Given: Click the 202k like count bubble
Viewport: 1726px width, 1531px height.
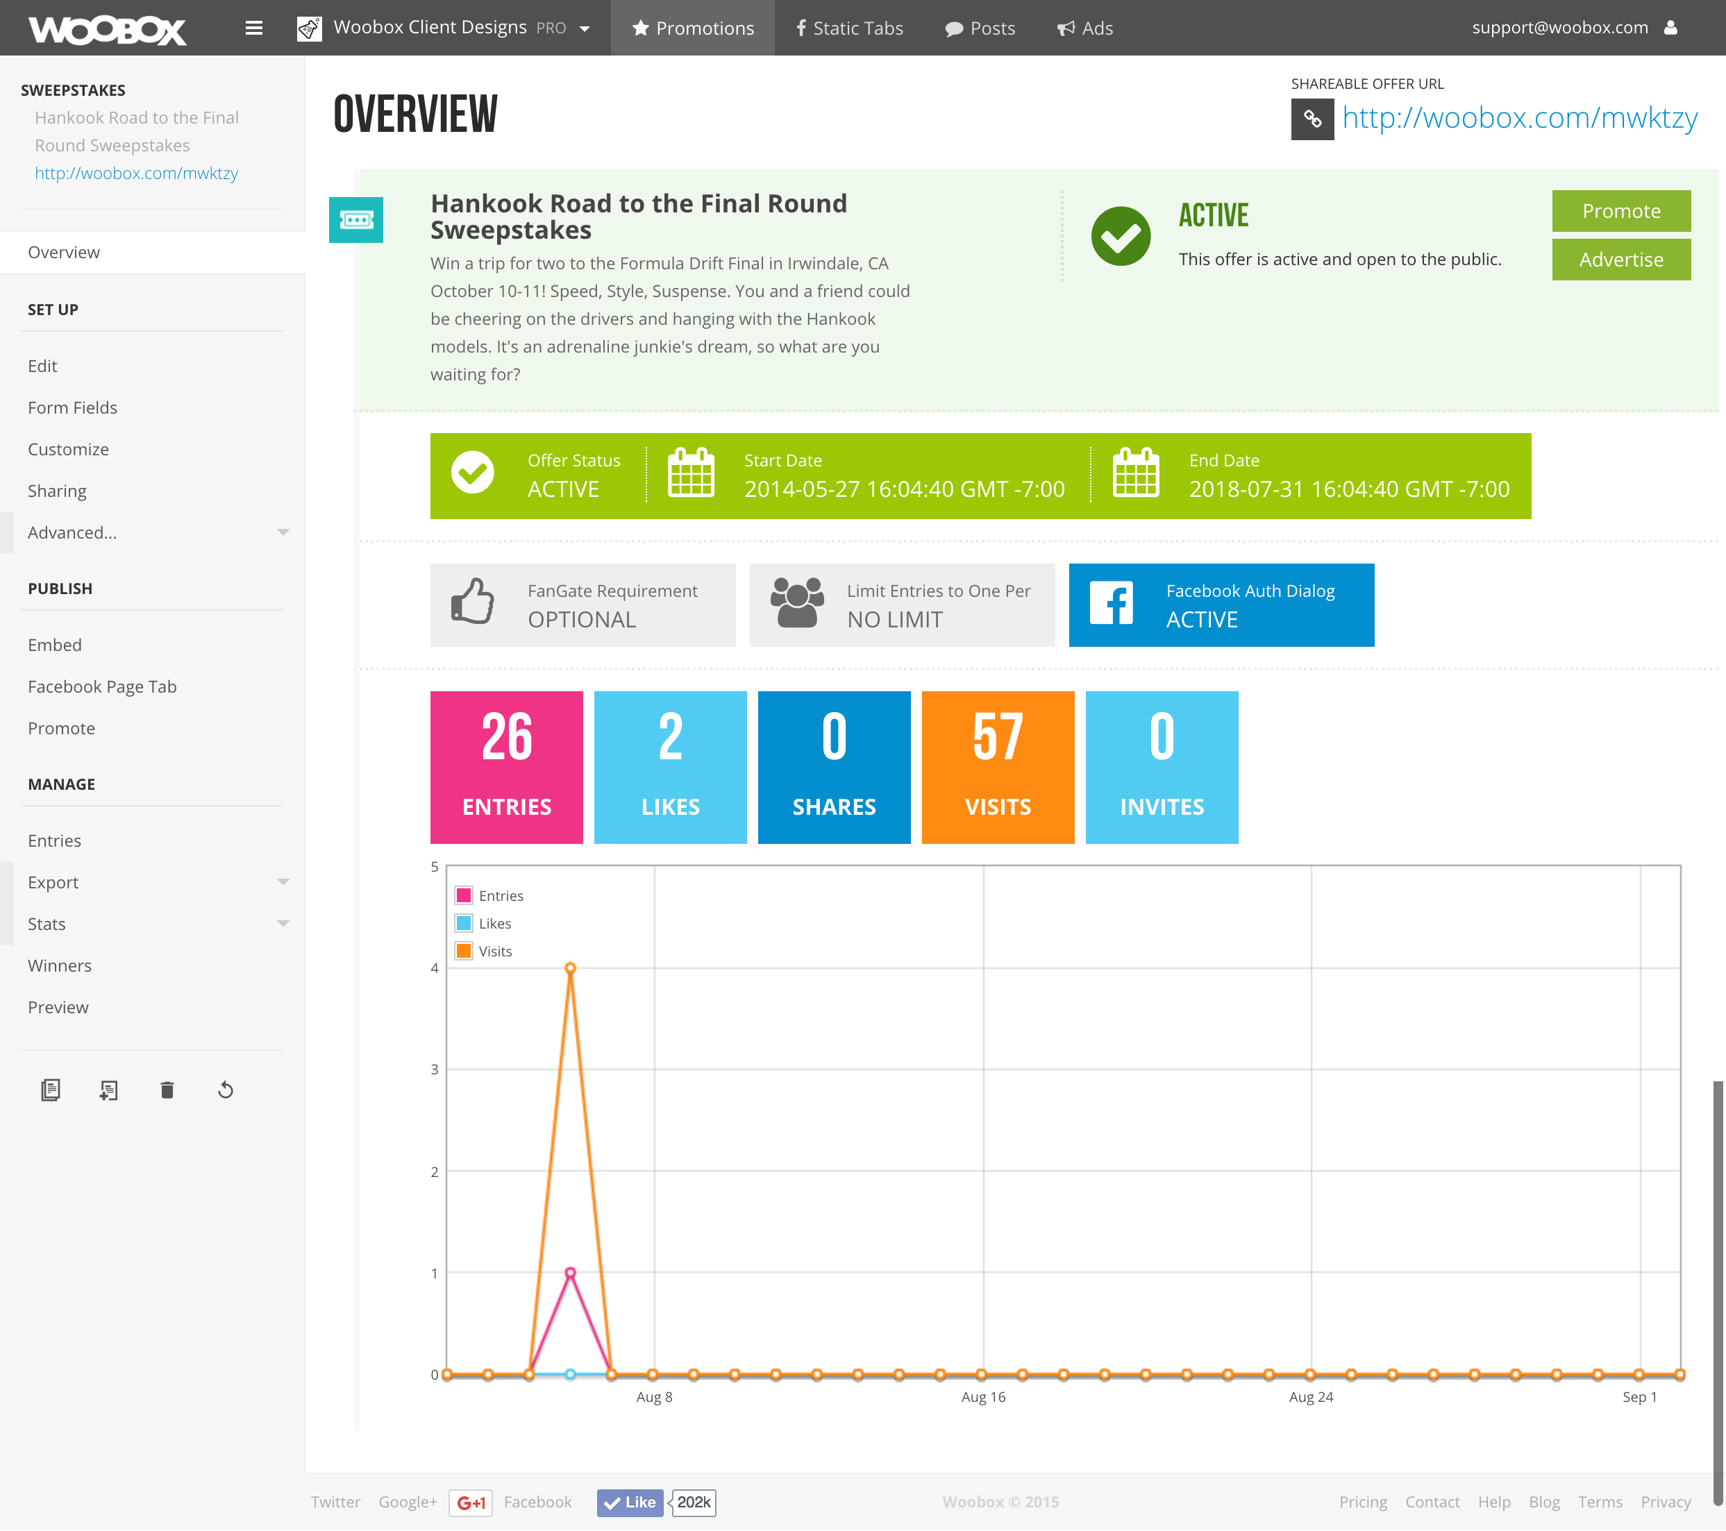Looking at the screenshot, I should tap(694, 1503).
